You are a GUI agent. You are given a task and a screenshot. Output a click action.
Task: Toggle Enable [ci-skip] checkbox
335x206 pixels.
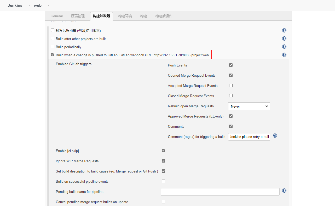click(x=164, y=151)
